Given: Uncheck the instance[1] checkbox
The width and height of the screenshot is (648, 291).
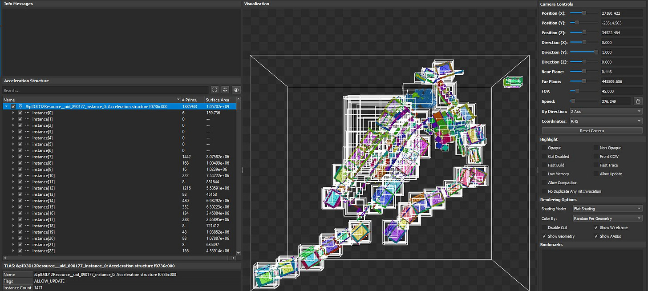Looking at the screenshot, I should [20, 119].
